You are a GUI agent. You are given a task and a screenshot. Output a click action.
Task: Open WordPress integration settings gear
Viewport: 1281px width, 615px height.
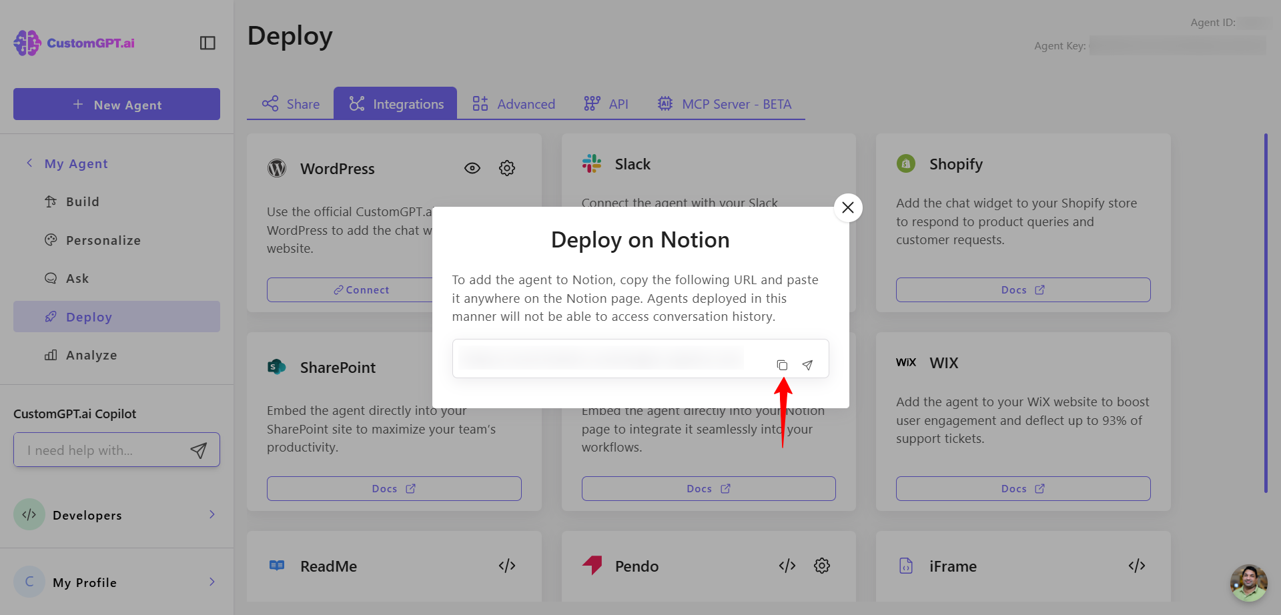pos(507,168)
